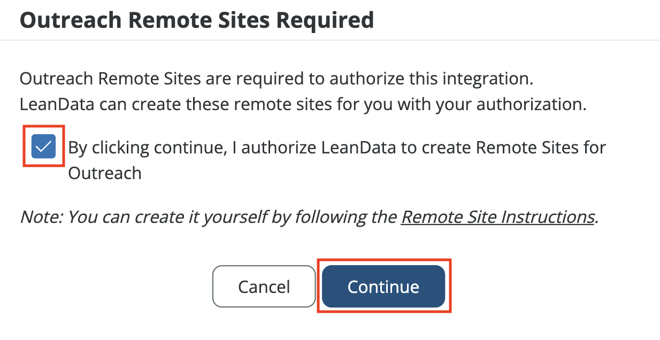Click the 'Outreach Remote Sites are required' description
Viewport: 660px width, 340px height.
coord(277,79)
